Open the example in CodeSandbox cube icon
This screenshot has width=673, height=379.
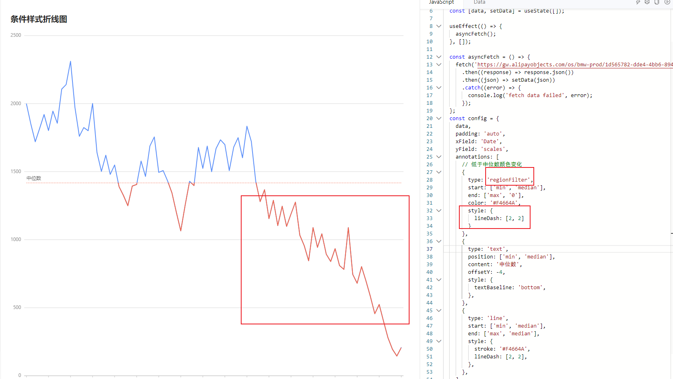(x=647, y=2)
